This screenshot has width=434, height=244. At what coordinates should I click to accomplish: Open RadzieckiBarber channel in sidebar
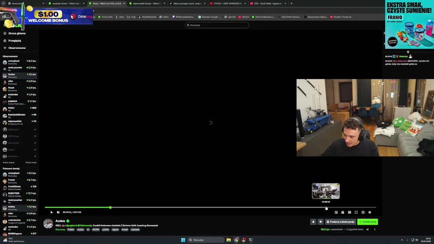tap(19, 116)
